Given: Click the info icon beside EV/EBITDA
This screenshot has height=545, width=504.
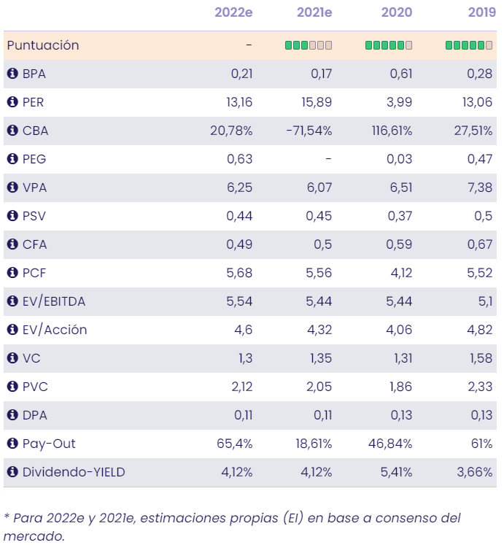Looking at the screenshot, I should point(12,301).
